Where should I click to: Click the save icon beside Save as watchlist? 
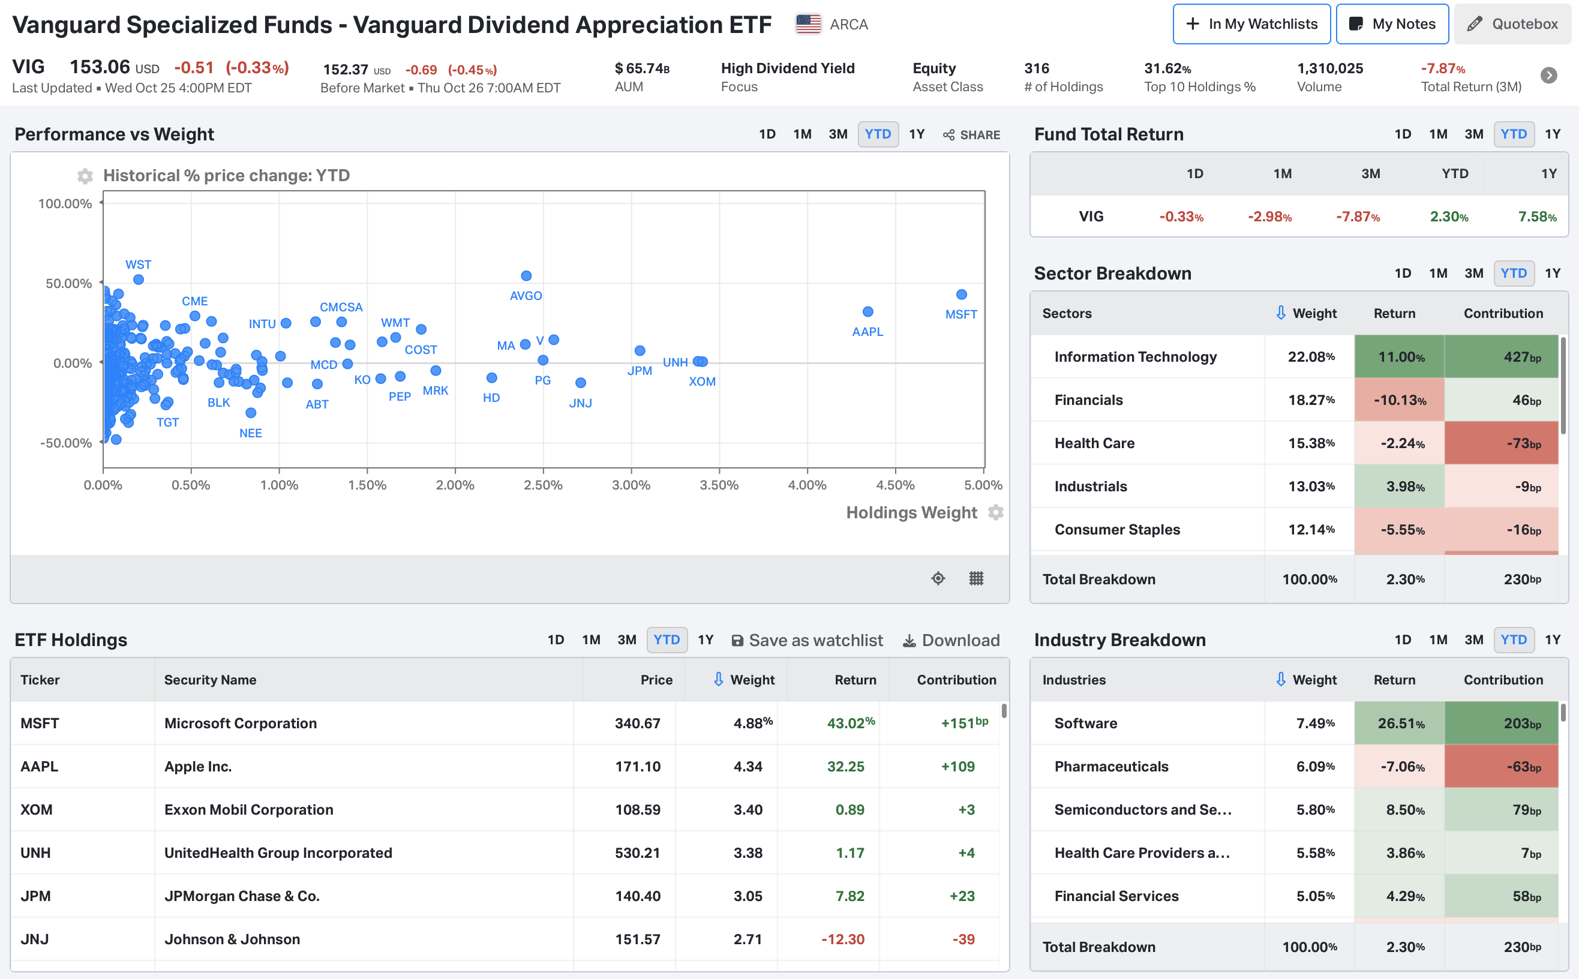tap(737, 640)
